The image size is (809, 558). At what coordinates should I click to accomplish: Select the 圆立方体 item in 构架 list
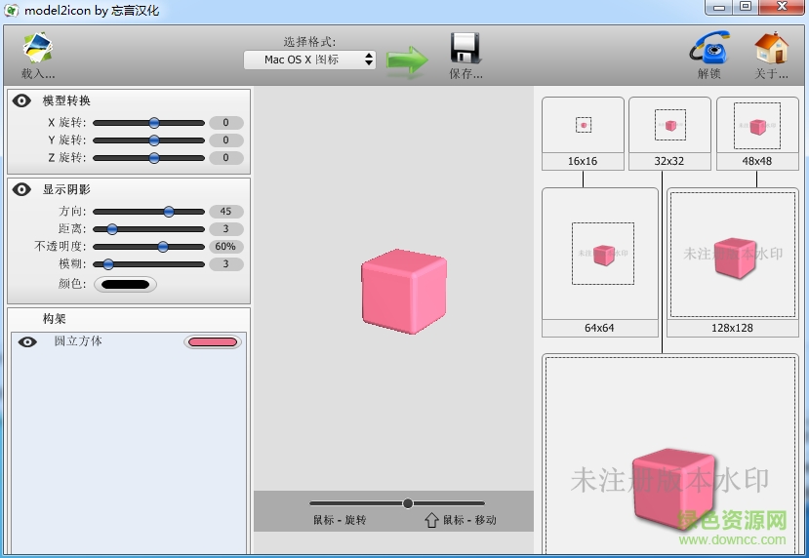(78, 341)
